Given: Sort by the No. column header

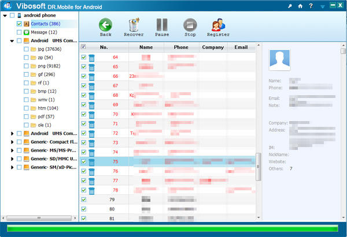Looking at the screenshot, I should (104, 47).
